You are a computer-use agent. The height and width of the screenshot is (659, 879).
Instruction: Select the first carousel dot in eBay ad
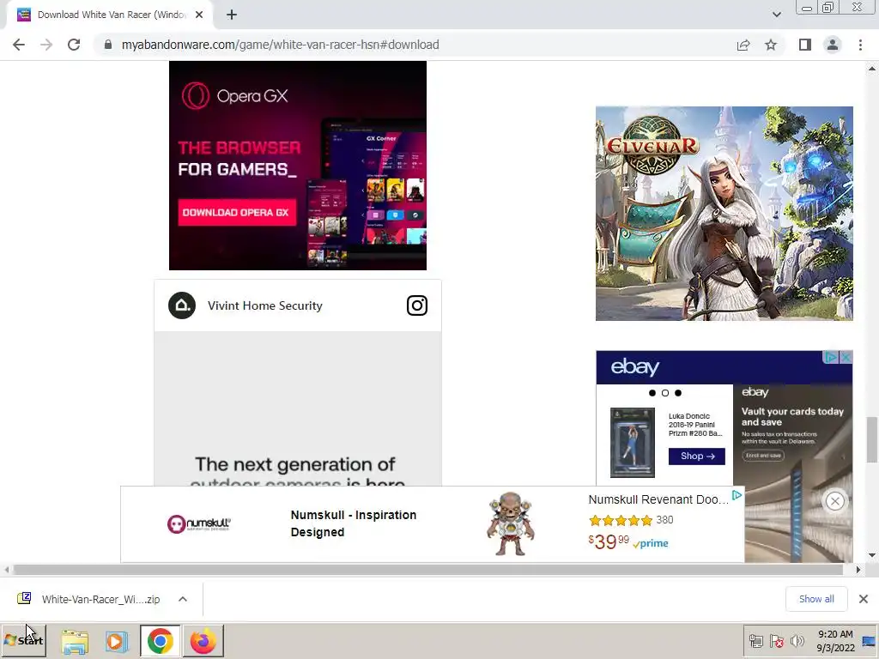(x=652, y=393)
